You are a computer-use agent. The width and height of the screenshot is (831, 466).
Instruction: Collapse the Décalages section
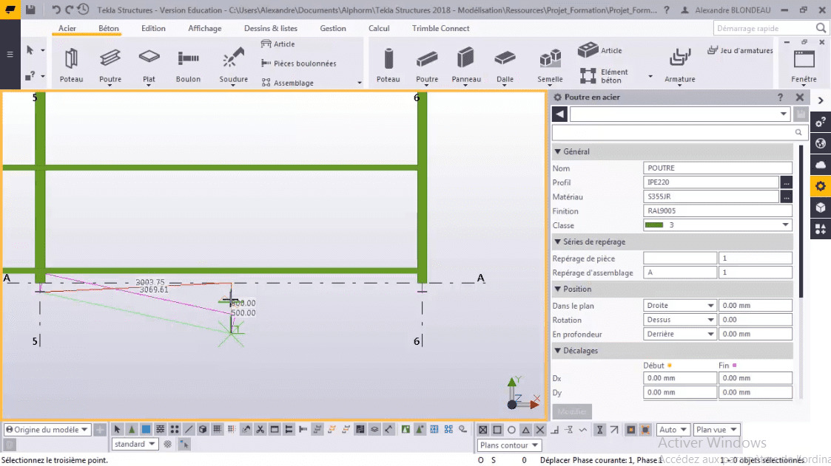coord(556,350)
